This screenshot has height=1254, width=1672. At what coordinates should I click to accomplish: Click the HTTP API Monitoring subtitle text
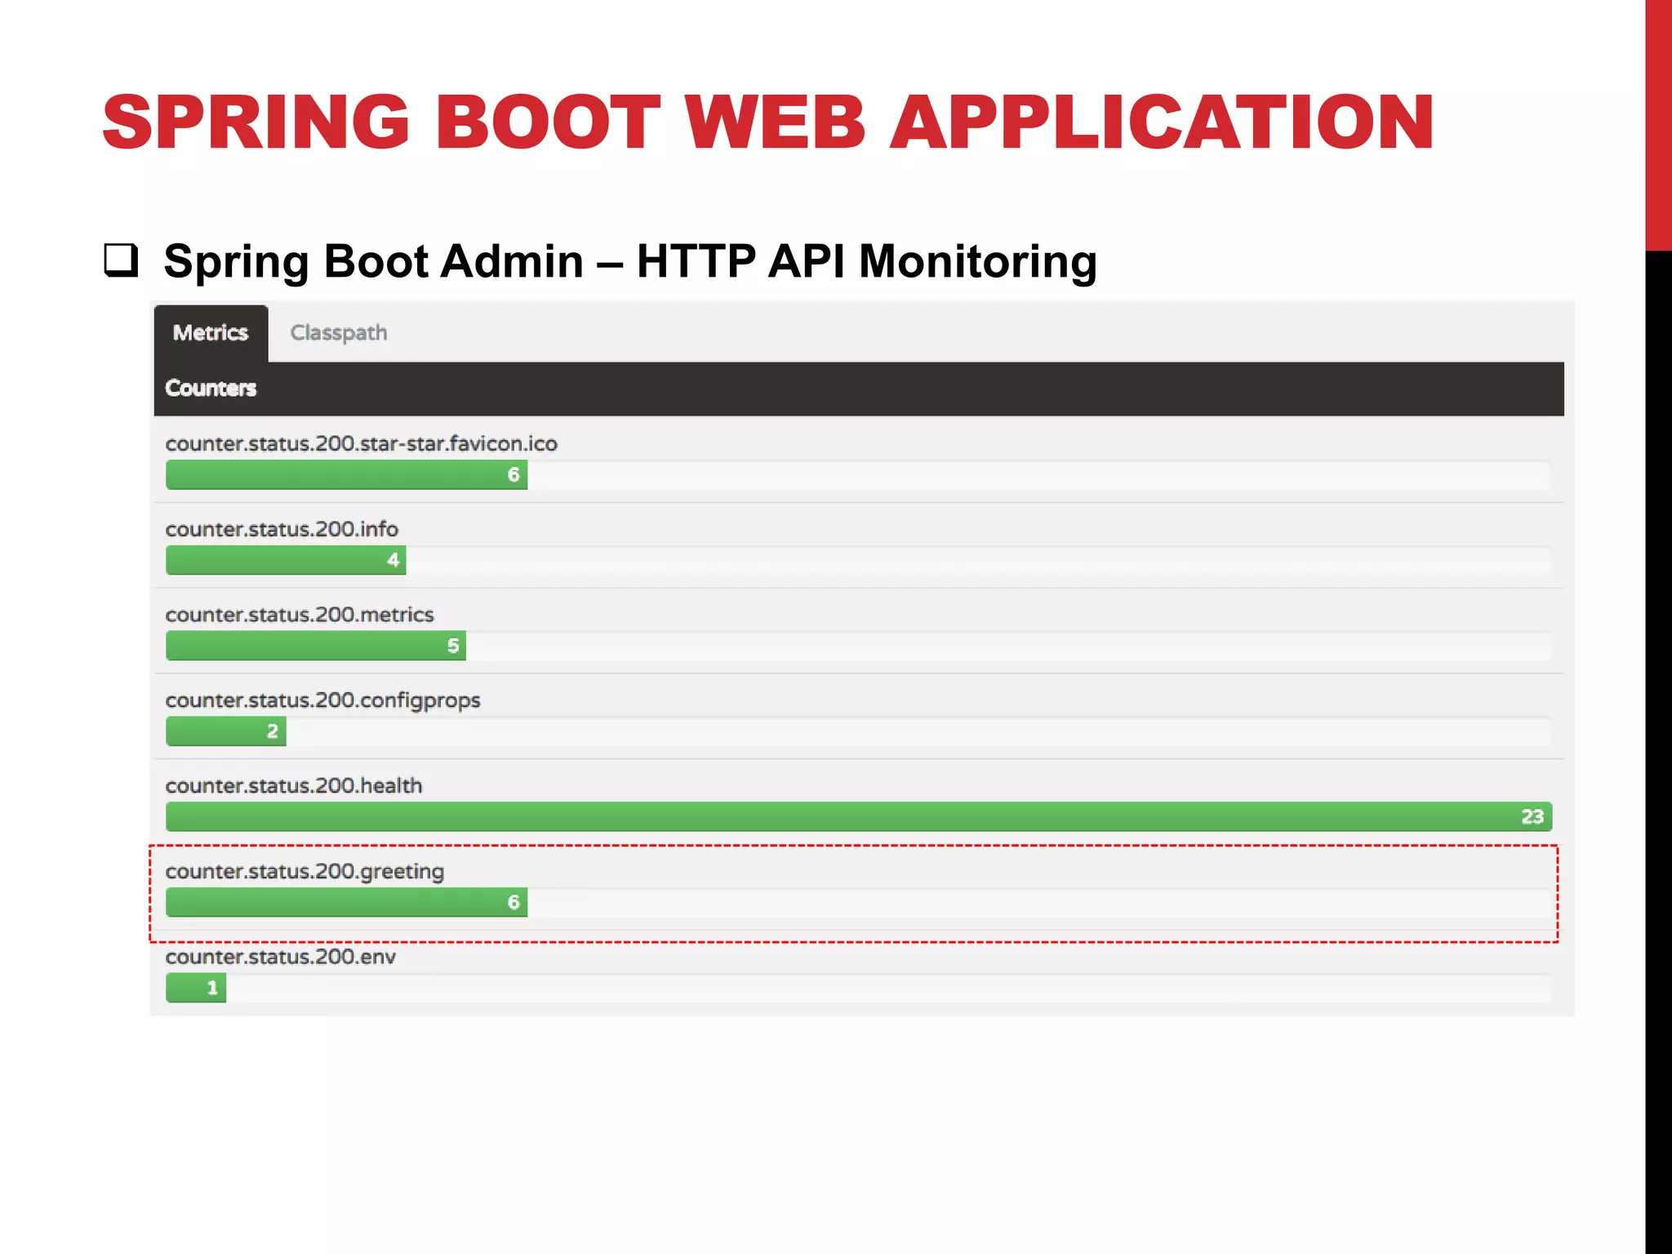point(865,261)
